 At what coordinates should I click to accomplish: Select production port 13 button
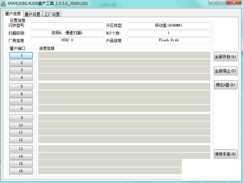21,149
